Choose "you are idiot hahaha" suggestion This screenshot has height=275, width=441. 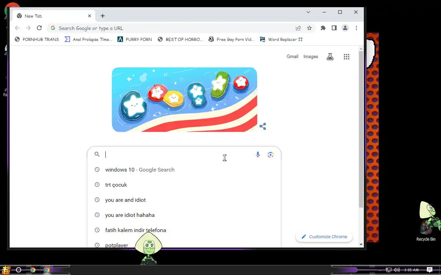coord(184,215)
